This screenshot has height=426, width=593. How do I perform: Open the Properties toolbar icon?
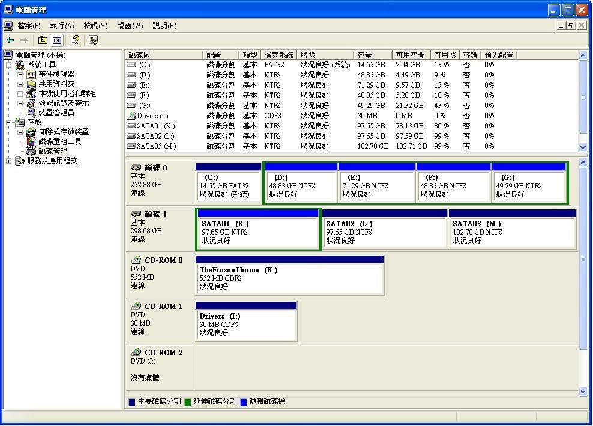75,40
